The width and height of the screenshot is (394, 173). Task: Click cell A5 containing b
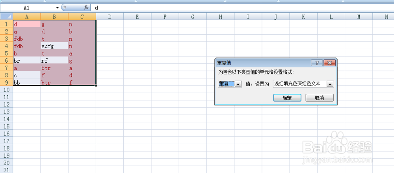click(x=27, y=53)
